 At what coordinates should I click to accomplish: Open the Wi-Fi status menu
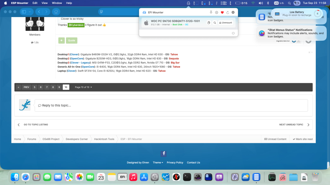tap(253, 3)
